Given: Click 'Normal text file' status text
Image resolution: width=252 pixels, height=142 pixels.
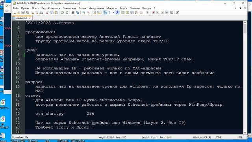Looking at the screenshot, I should pos(20,138).
